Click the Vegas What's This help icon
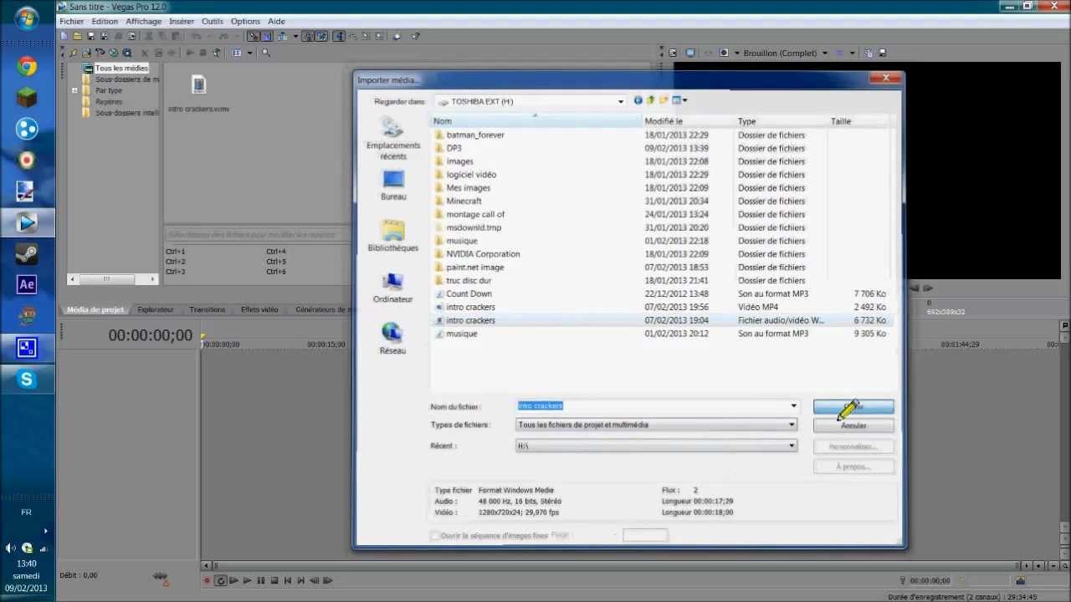Screen dimensions: 1071x602 pyautogui.click(x=415, y=36)
